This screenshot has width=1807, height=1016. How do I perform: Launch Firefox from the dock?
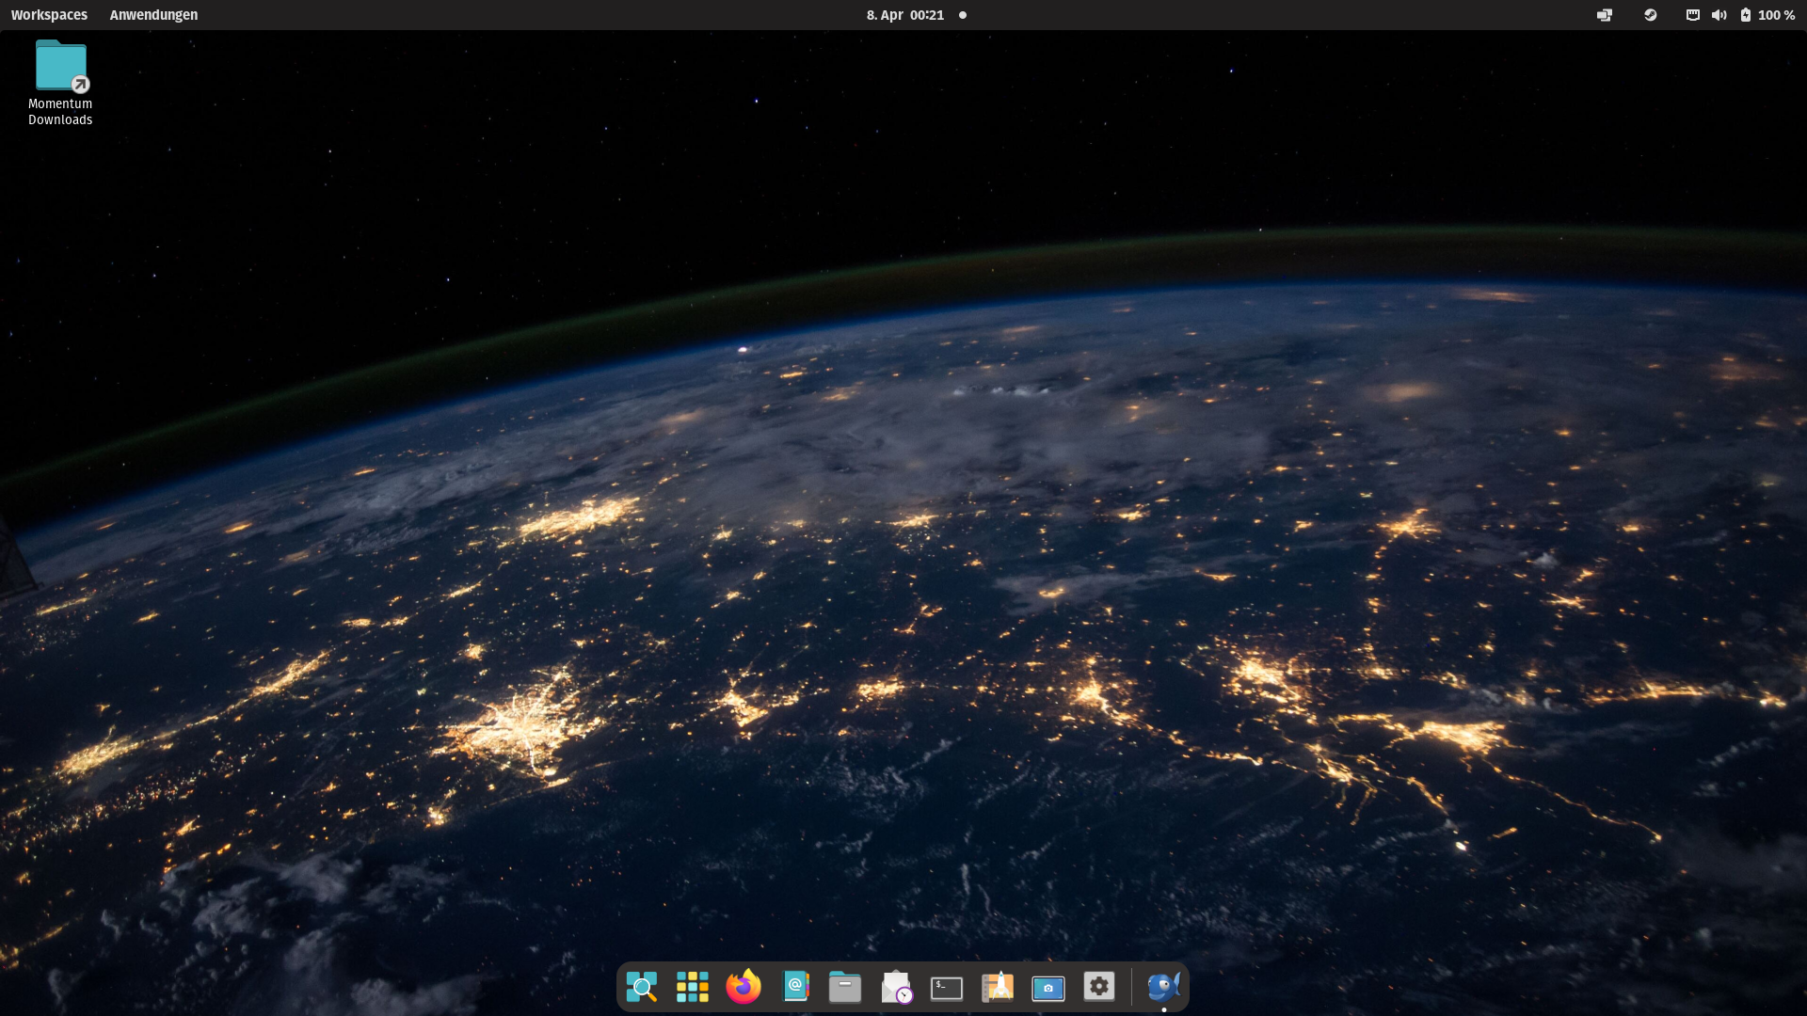(x=744, y=987)
